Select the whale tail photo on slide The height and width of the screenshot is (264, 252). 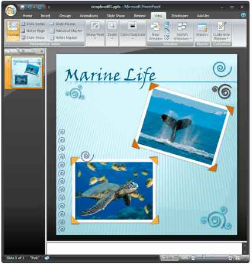pos(183,128)
